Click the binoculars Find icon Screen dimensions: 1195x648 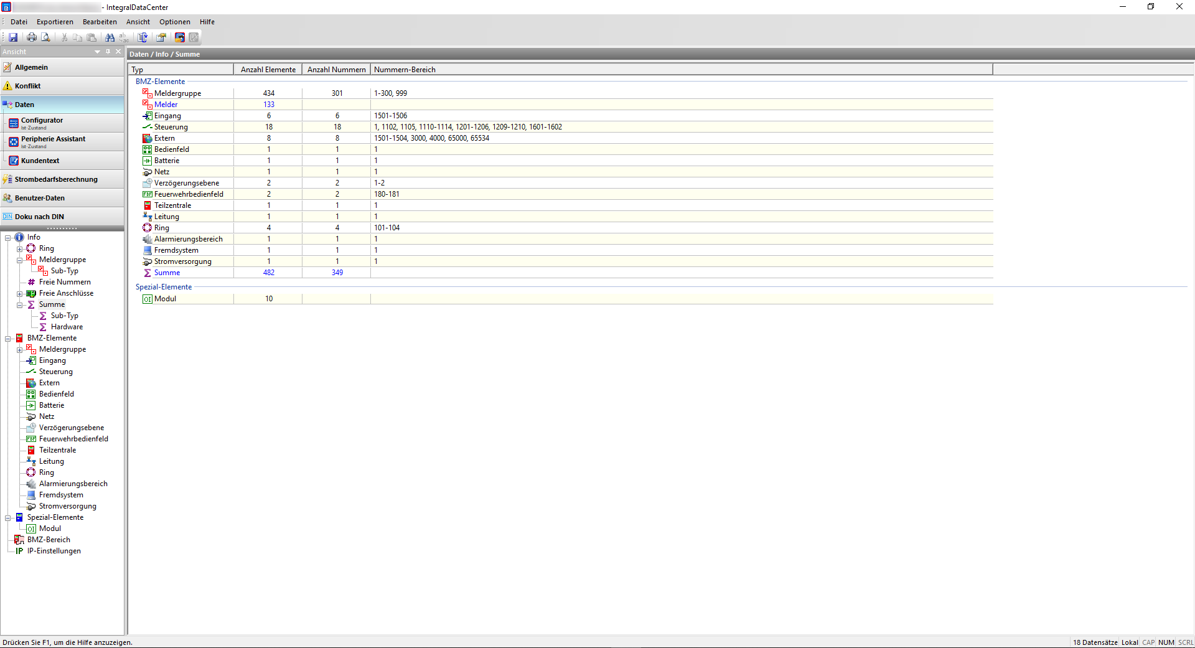point(110,37)
